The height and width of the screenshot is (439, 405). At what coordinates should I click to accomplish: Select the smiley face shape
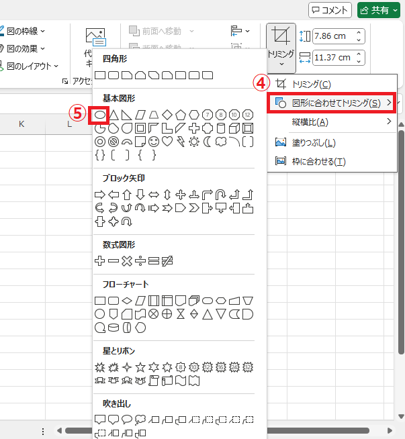pyautogui.click(x=154, y=142)
